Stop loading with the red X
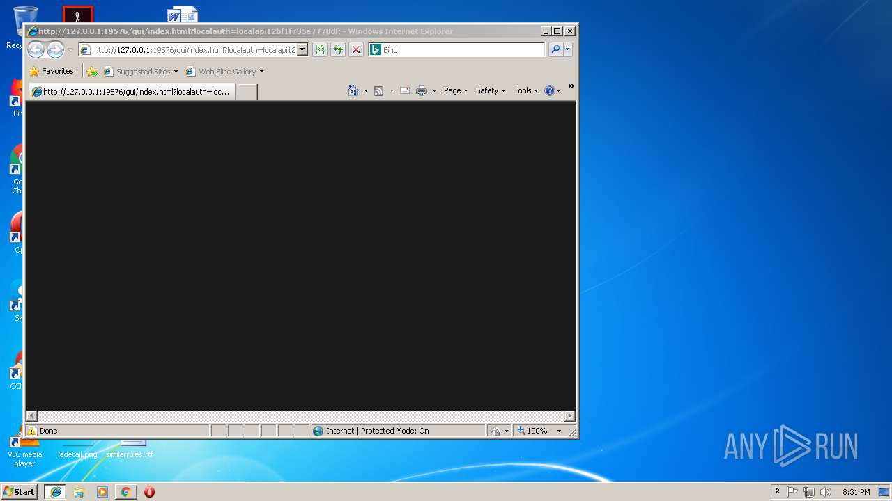The width and height of the screenshot is (892, 501). tap(356, 49)
